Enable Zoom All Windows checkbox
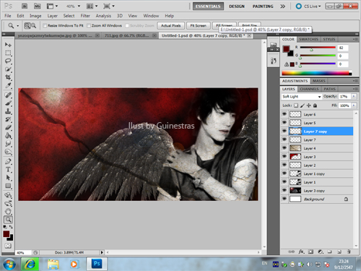 coord(89,25)
